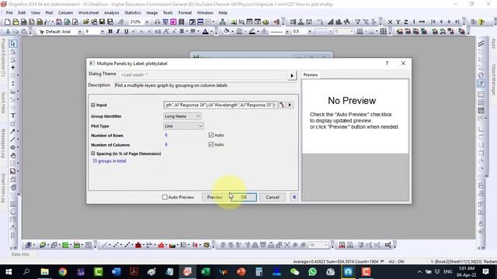The width and height of the screenshot is (497, 279).
Task: Click the Cancel button
Action: point(273,197)
